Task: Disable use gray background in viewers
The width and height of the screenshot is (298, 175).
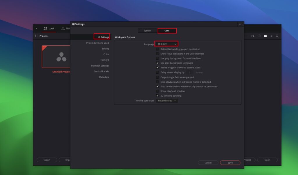Action: [x=157, y=63]
